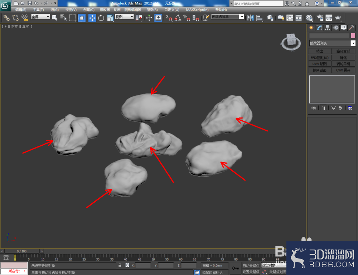This screenshot has height=275, width=358.
Task: Activate the Select and Rotate tool
Action: click(x=101, y=18)
